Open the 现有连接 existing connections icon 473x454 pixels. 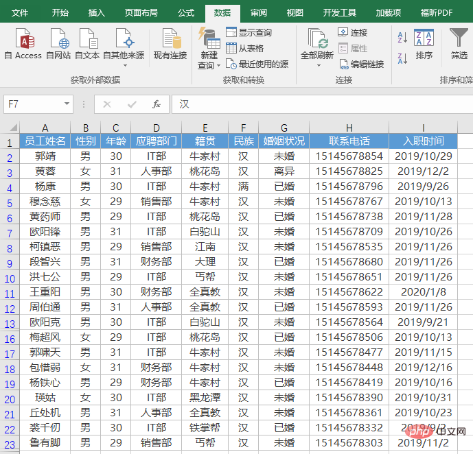click(x=170, y=40)
